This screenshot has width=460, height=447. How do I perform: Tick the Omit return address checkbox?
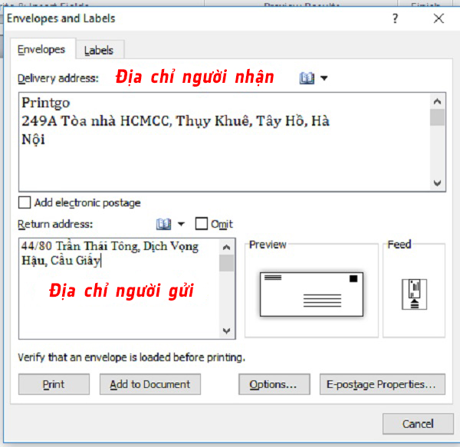coord(202,224)
